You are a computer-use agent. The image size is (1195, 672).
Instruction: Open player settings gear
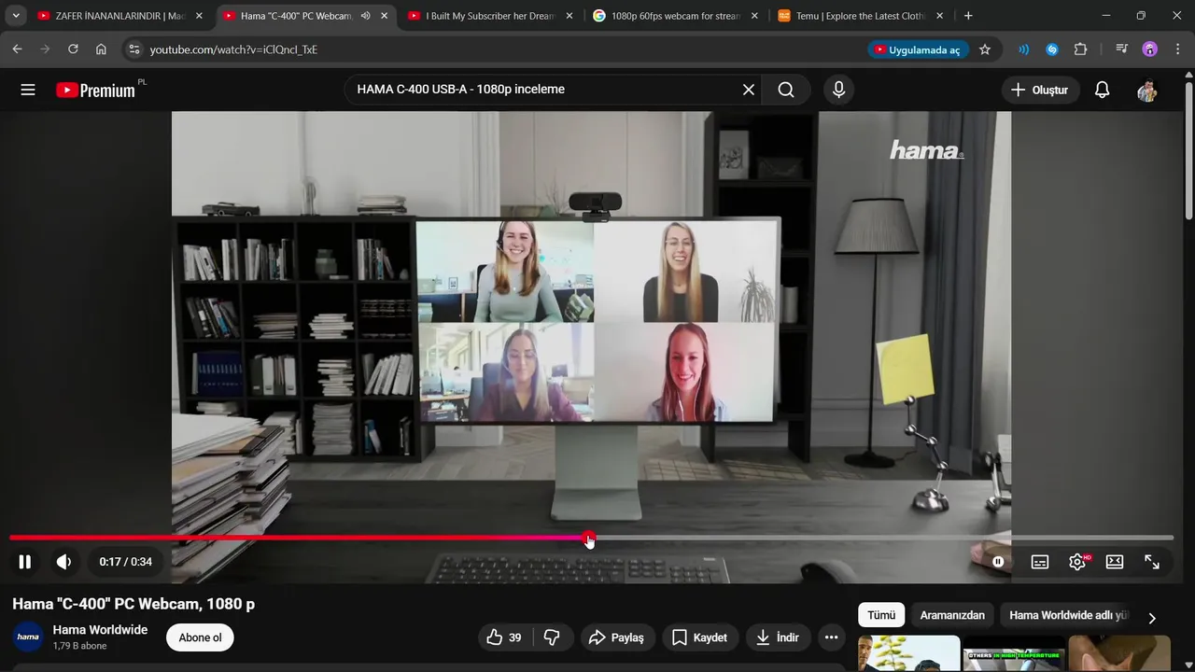[x=1077, y=562]
